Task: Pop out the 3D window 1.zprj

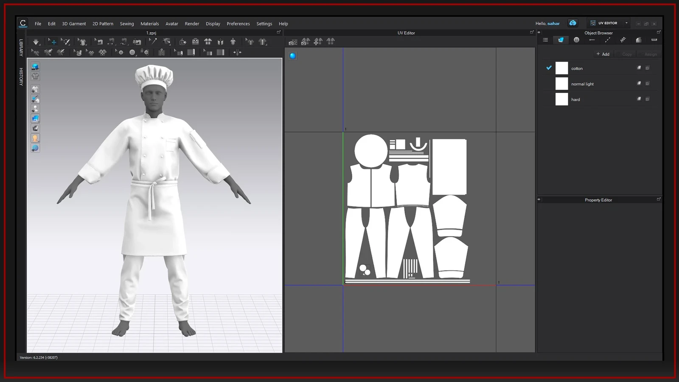Action: tap(279, 32)
